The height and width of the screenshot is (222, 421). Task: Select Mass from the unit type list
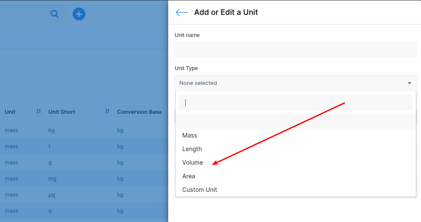(190, 135)
